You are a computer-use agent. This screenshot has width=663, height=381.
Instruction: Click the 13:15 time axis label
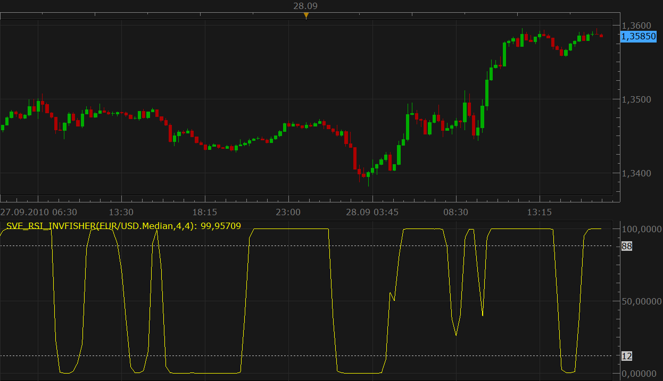click(x=540, y=212)
